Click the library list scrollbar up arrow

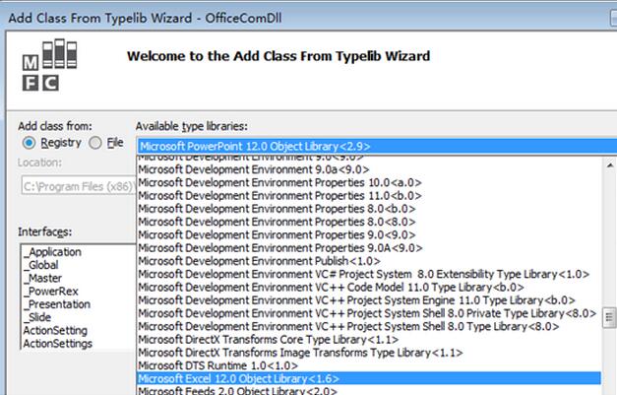tap(609, 165)
